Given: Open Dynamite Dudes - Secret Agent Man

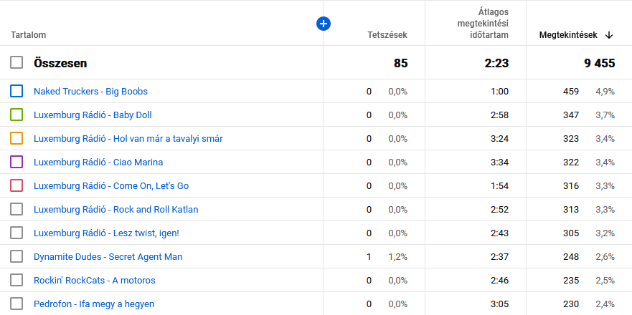Looking at the screenshot, I should 108,256.
